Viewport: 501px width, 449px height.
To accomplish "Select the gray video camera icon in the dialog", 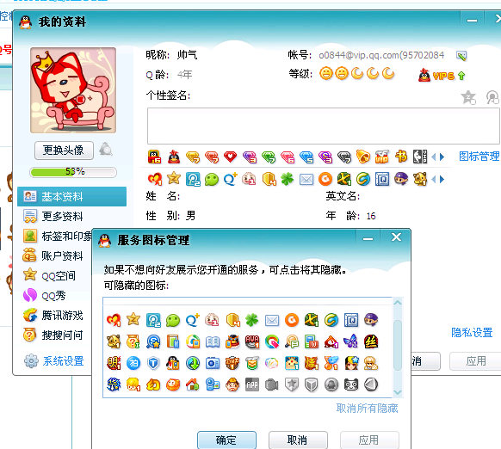I will tap(271, 384).
